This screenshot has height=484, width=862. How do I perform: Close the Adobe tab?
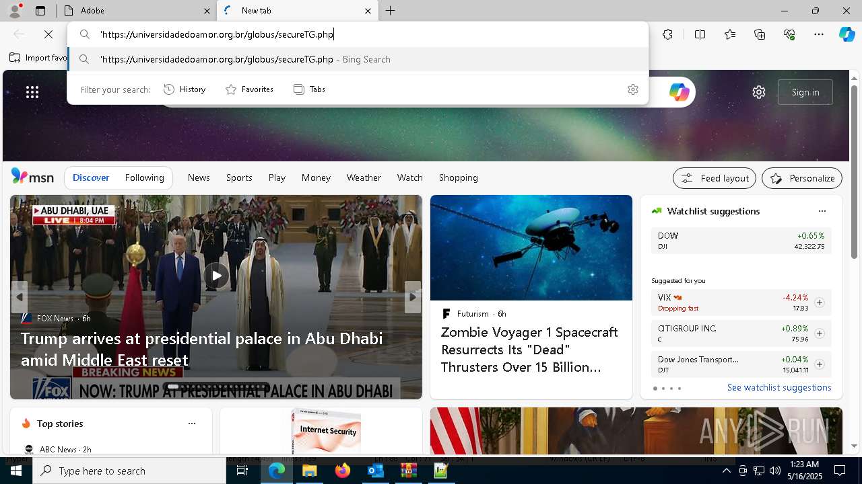point(207,11)
